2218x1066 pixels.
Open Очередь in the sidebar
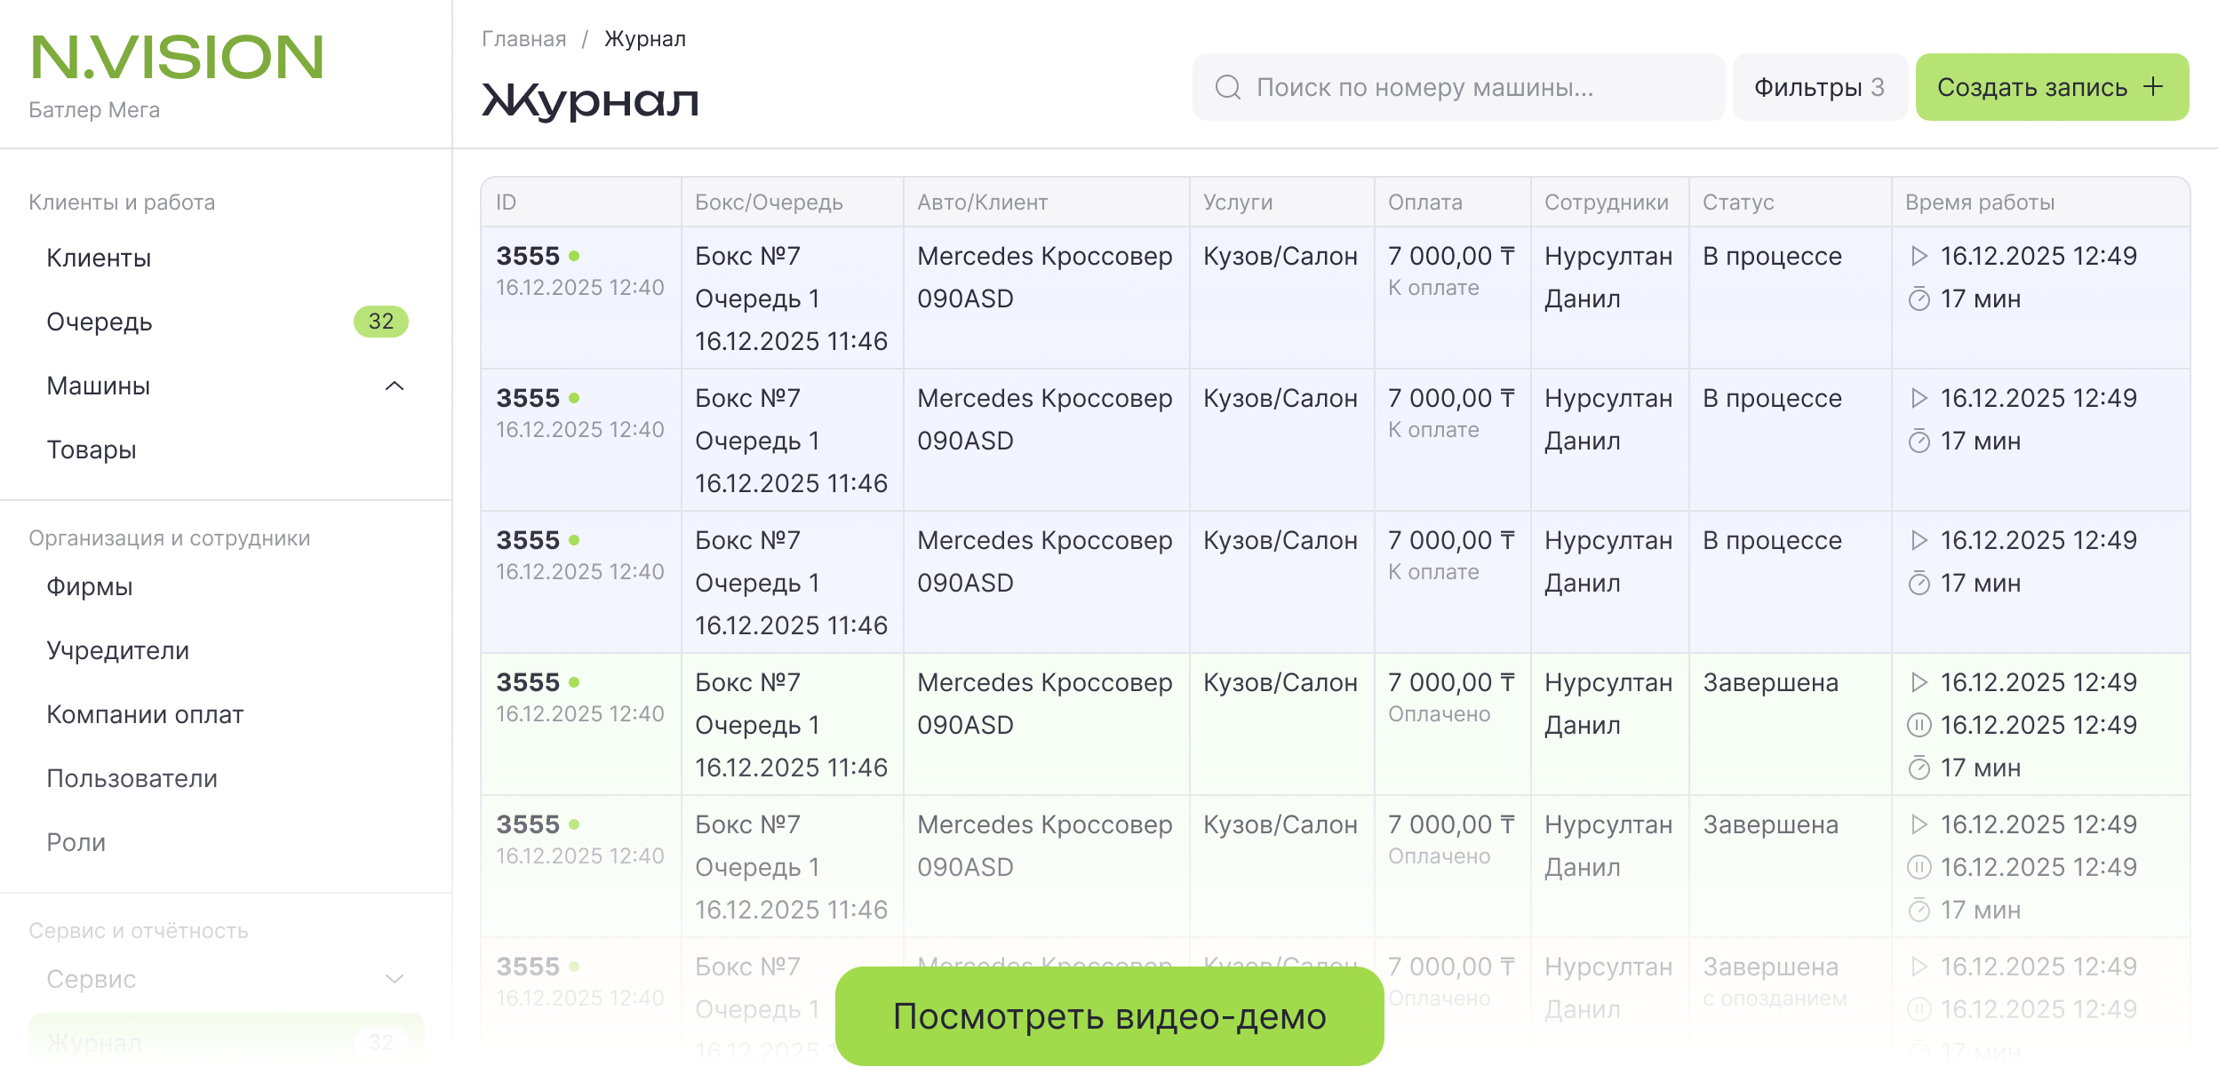click(x=100, y=322)
